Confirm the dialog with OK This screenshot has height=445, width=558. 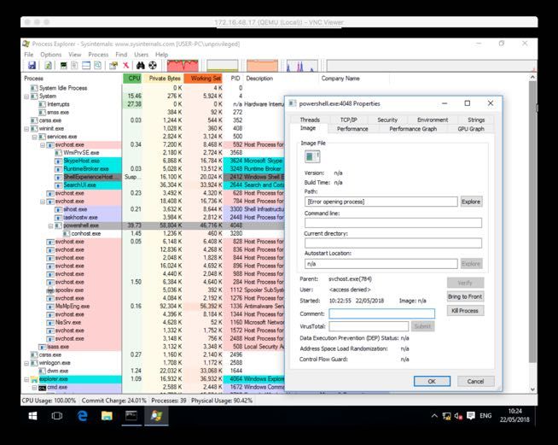pyautogui.click(x=432, y=381)
